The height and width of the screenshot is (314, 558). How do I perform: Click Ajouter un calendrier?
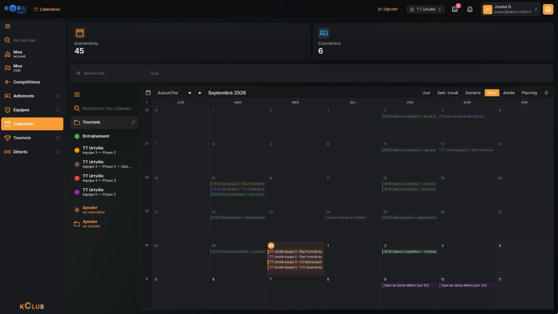coord(104,210)
